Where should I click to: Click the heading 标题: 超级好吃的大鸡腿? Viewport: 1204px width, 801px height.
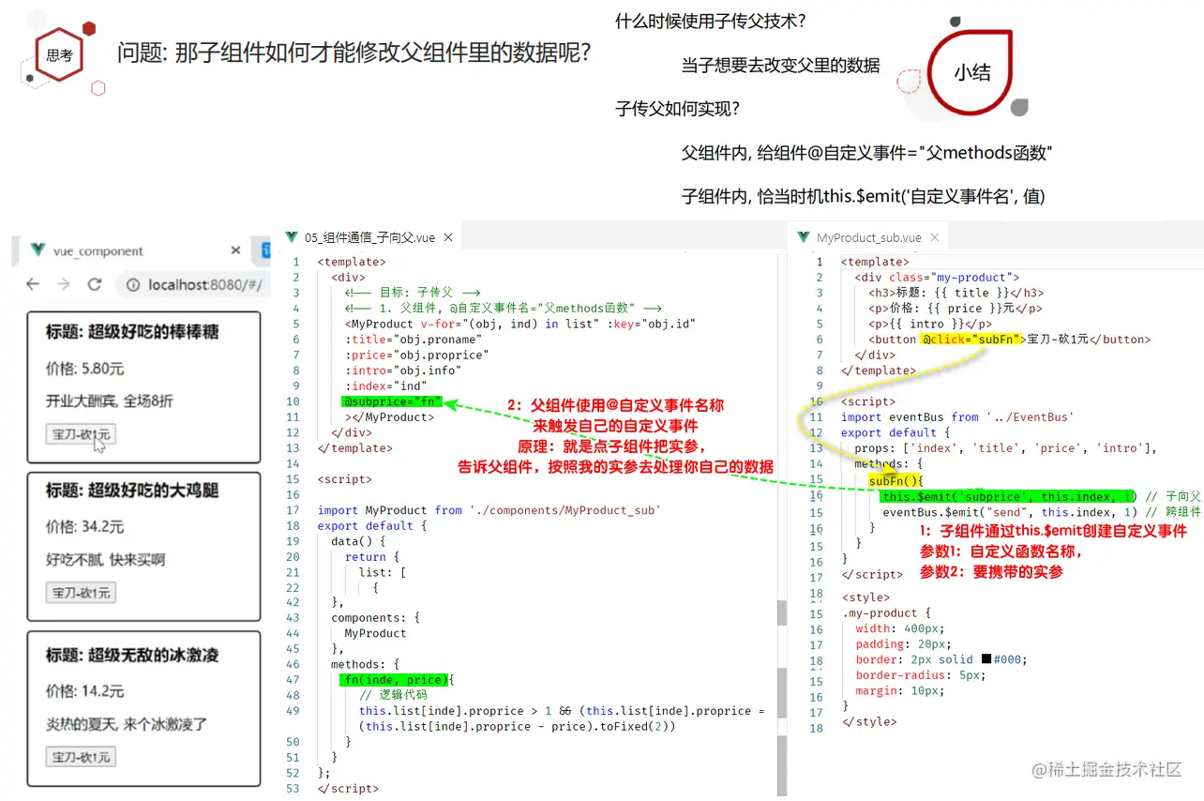point(132,491)
